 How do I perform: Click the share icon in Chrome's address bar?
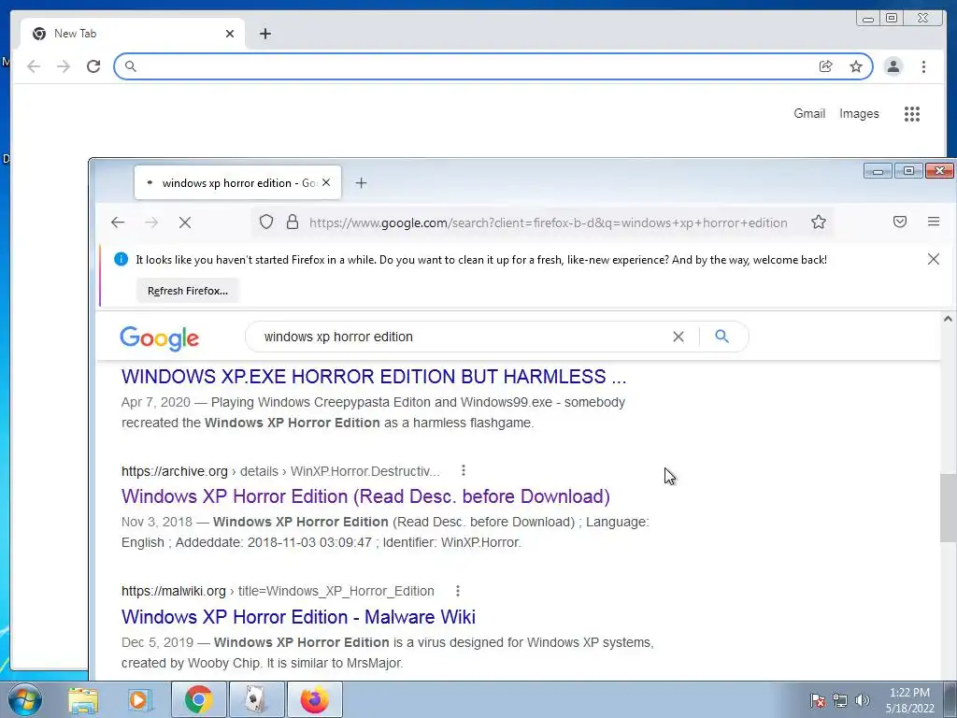click(x=826, y=66)
